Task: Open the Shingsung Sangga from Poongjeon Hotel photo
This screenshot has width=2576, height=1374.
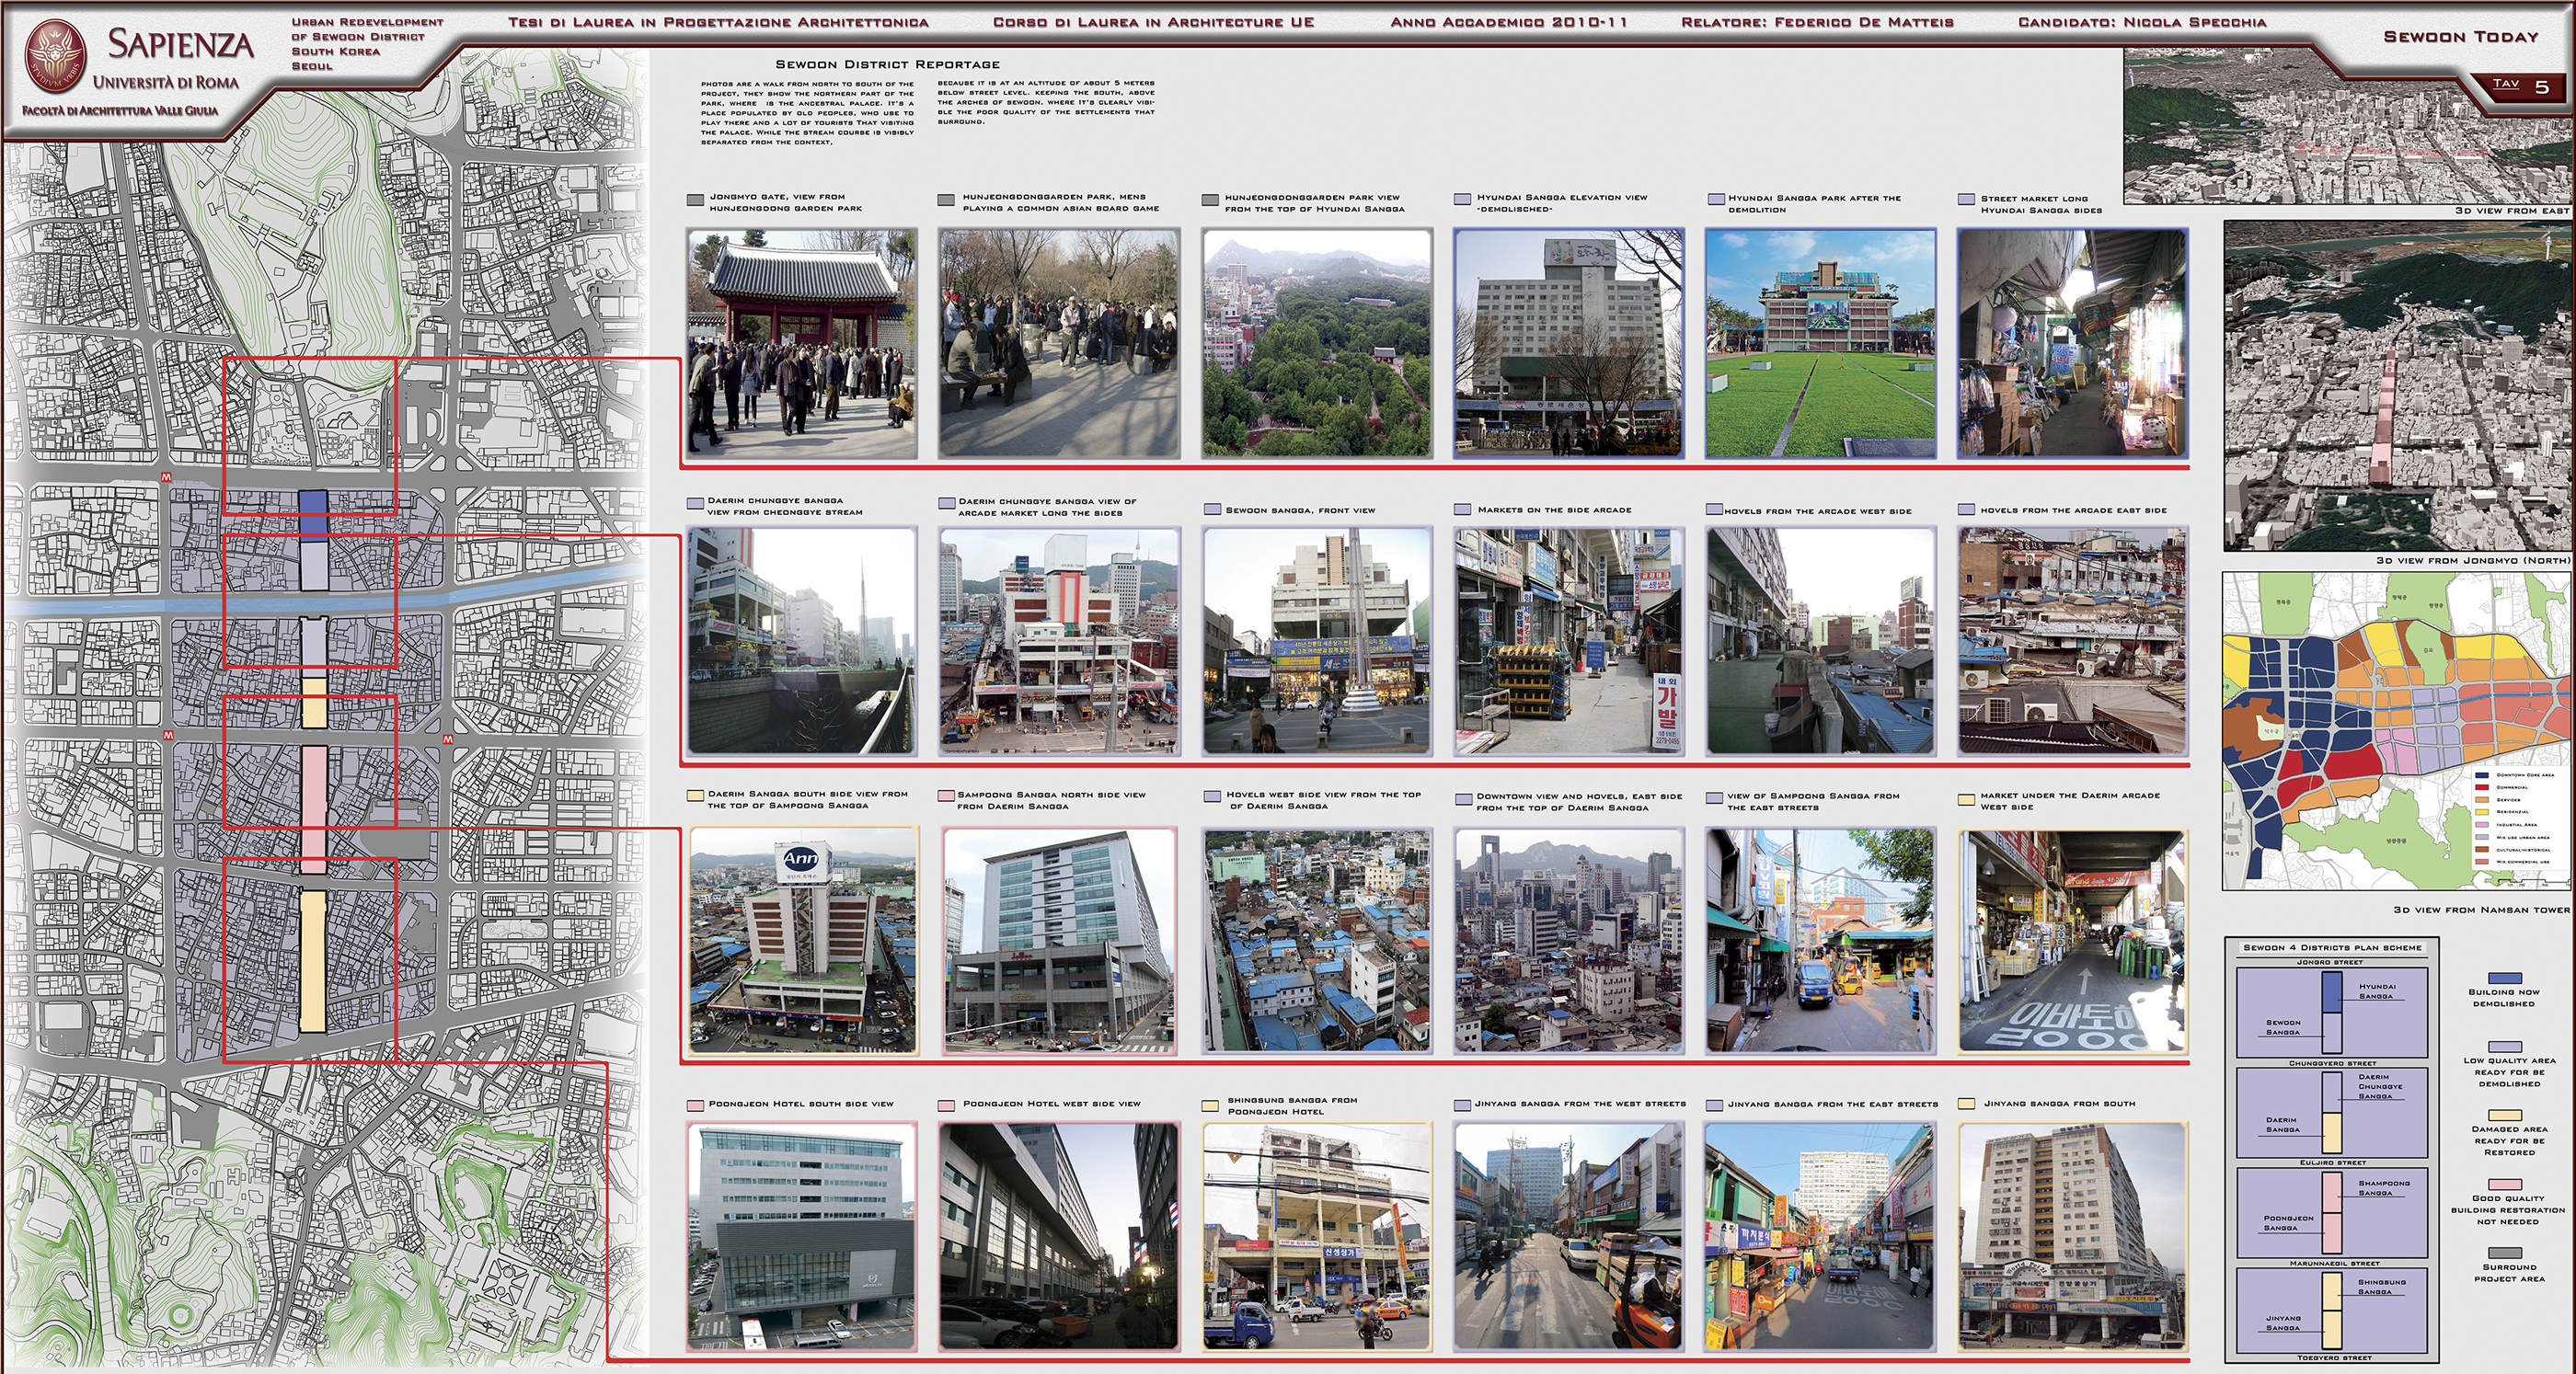Action: 1317,1237
